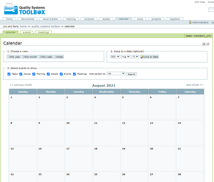Click the August 14 calendar cell
Viewport: 214px width, 182px height.
click(190, 133)
